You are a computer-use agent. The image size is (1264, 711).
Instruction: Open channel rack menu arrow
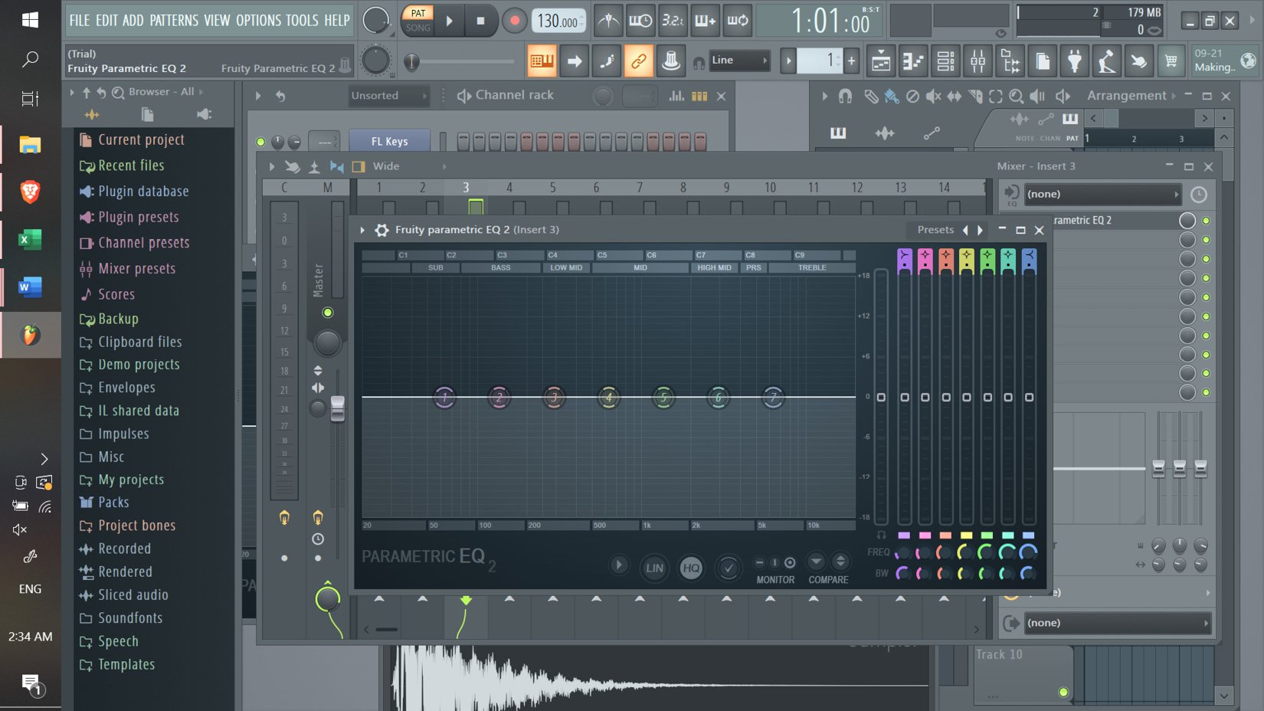pos(258,96)
